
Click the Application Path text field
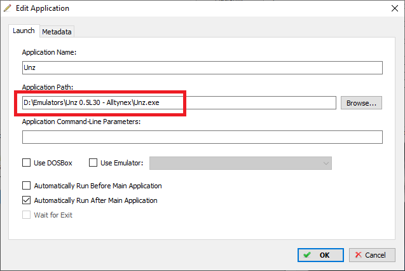pos(179,102)
